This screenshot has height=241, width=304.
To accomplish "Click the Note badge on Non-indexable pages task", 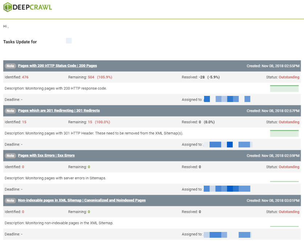I will click(x=10, y=200).
